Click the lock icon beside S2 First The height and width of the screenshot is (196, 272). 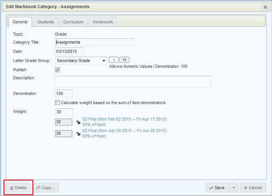tap(78, 122)
